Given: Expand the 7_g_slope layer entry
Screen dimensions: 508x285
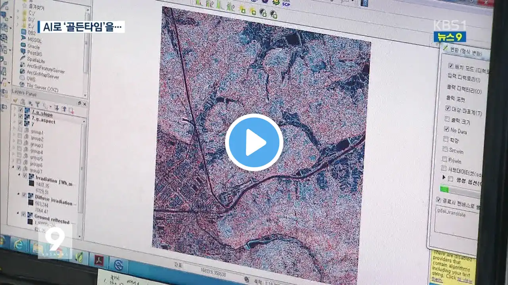Looking at the screenshot, I should pos(15,109).
